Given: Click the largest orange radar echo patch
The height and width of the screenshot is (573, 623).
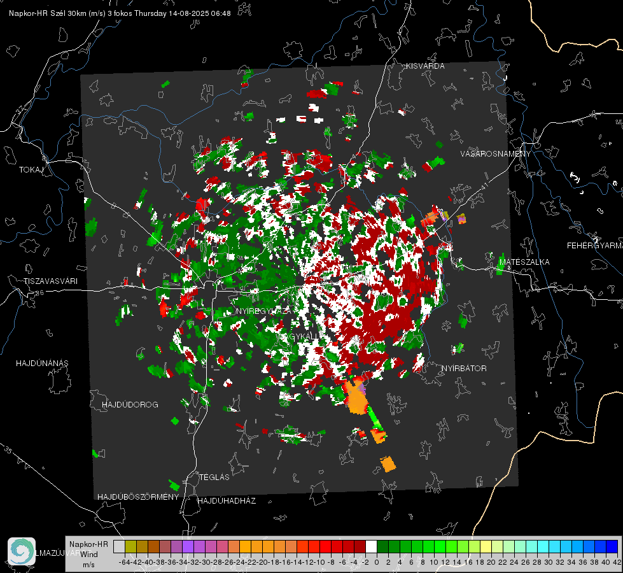Looking at the screenshot, I should [x=356, y=398].
